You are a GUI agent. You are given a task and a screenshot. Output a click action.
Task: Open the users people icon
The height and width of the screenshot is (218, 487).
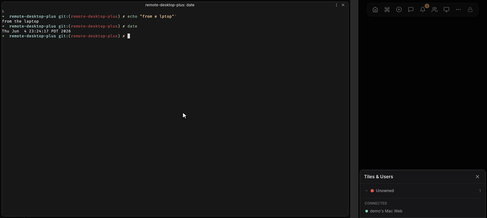[435, 10]
